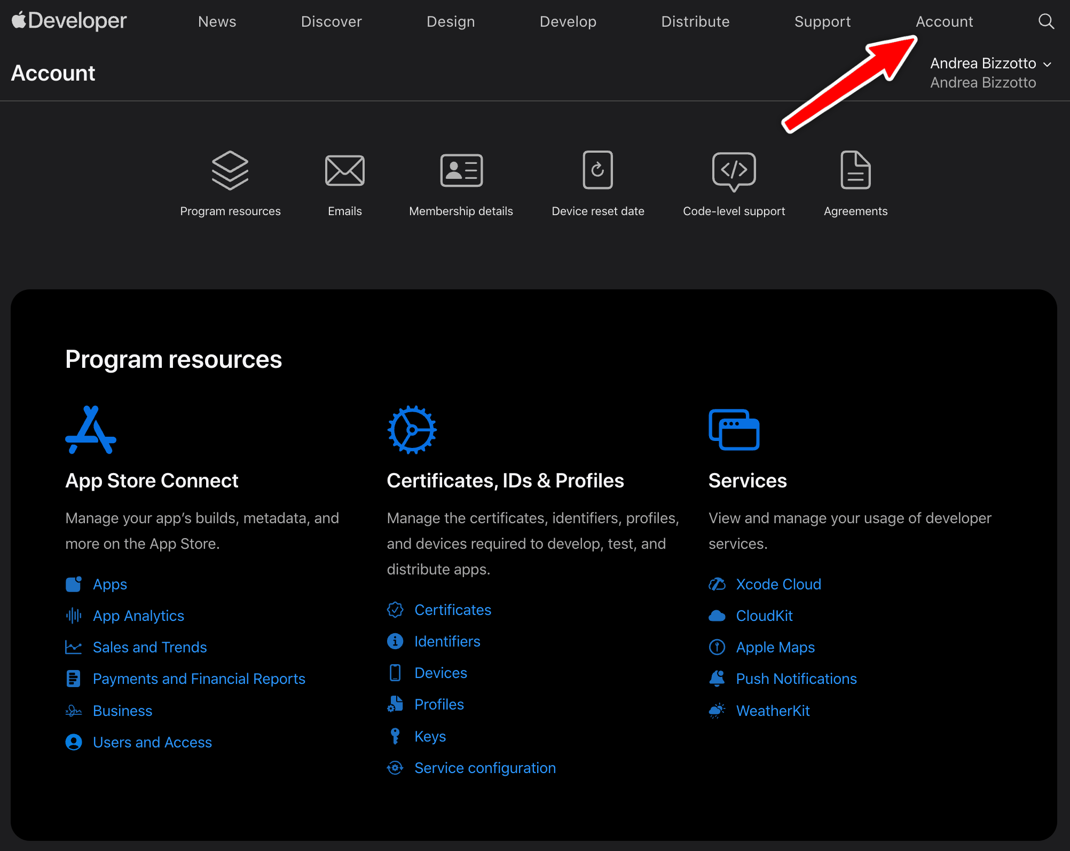Open the Code-level support icon
1070x851 pixels.
click(x=734, y=171)
